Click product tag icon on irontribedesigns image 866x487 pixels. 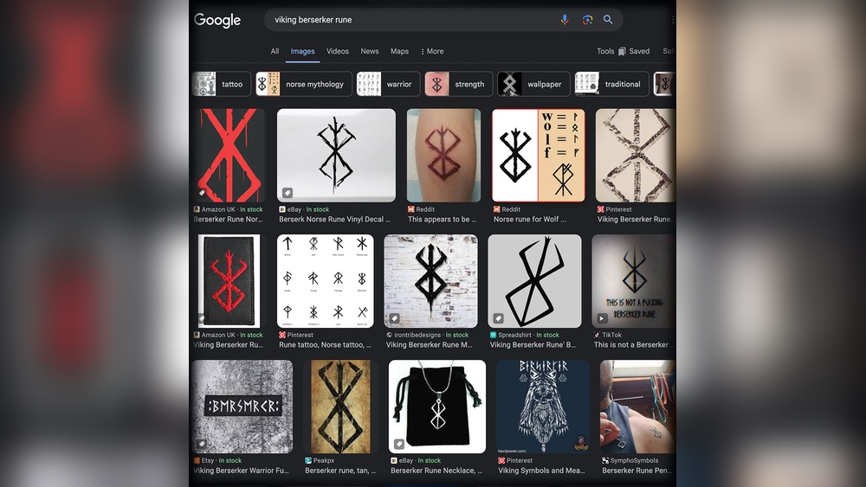pos(394,318)
